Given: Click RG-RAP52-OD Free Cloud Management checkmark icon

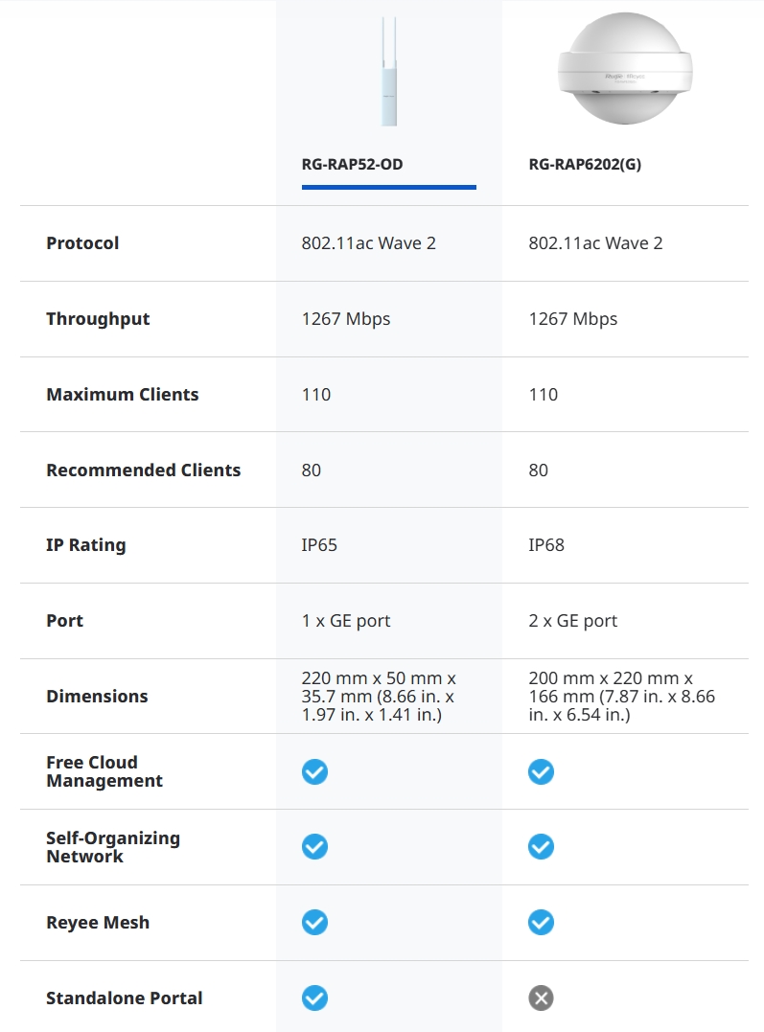Looking at the screenshot, I should (314, 771).
